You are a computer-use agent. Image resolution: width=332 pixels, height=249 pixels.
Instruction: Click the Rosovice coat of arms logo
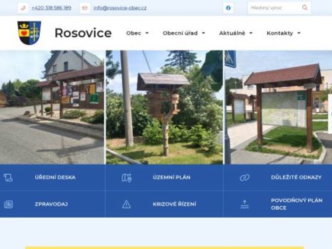[29, 33]
